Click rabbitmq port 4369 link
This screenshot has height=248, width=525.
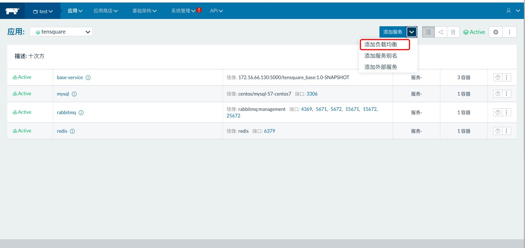point(306,109)
